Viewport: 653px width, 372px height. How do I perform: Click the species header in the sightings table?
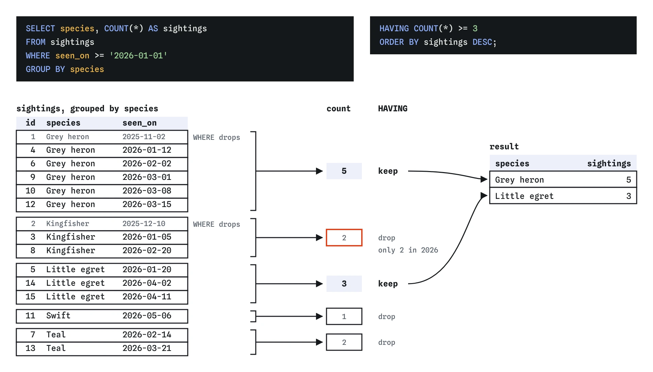pos(63,123)
